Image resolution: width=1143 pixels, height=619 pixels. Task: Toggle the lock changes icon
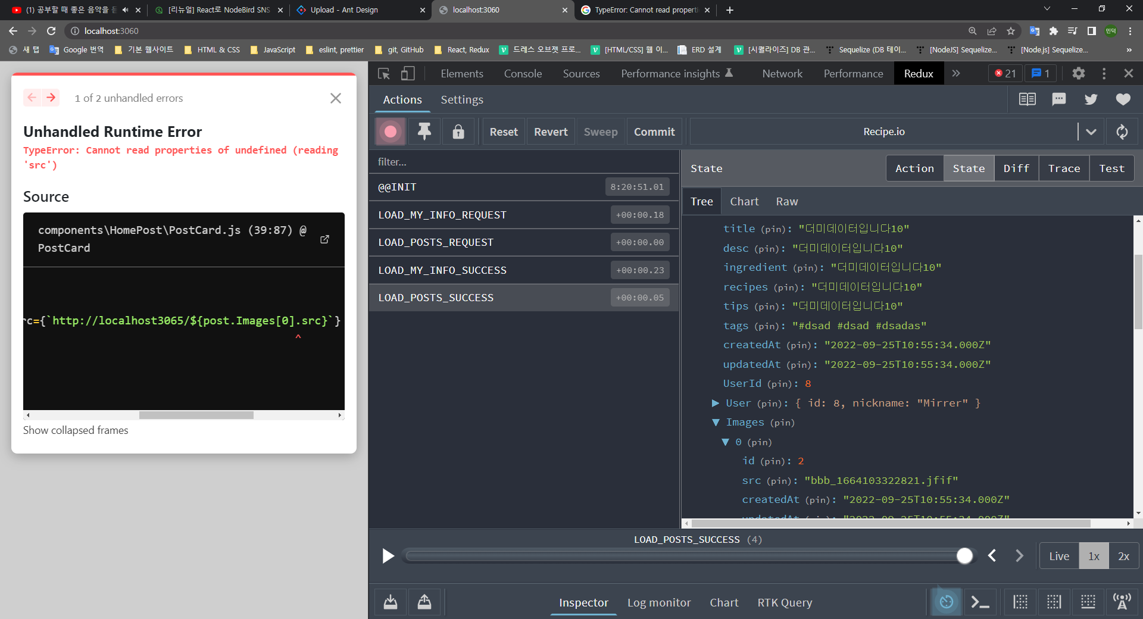coord(458,131)
